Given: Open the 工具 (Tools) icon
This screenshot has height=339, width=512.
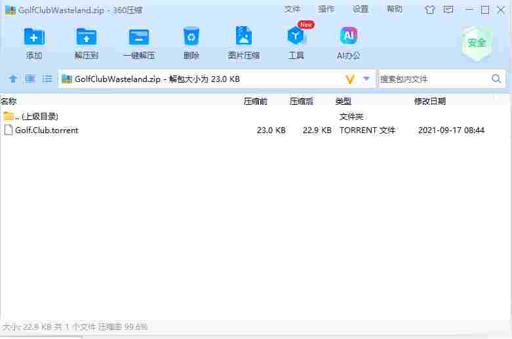Looking at the screenshot, I should 296,35.
